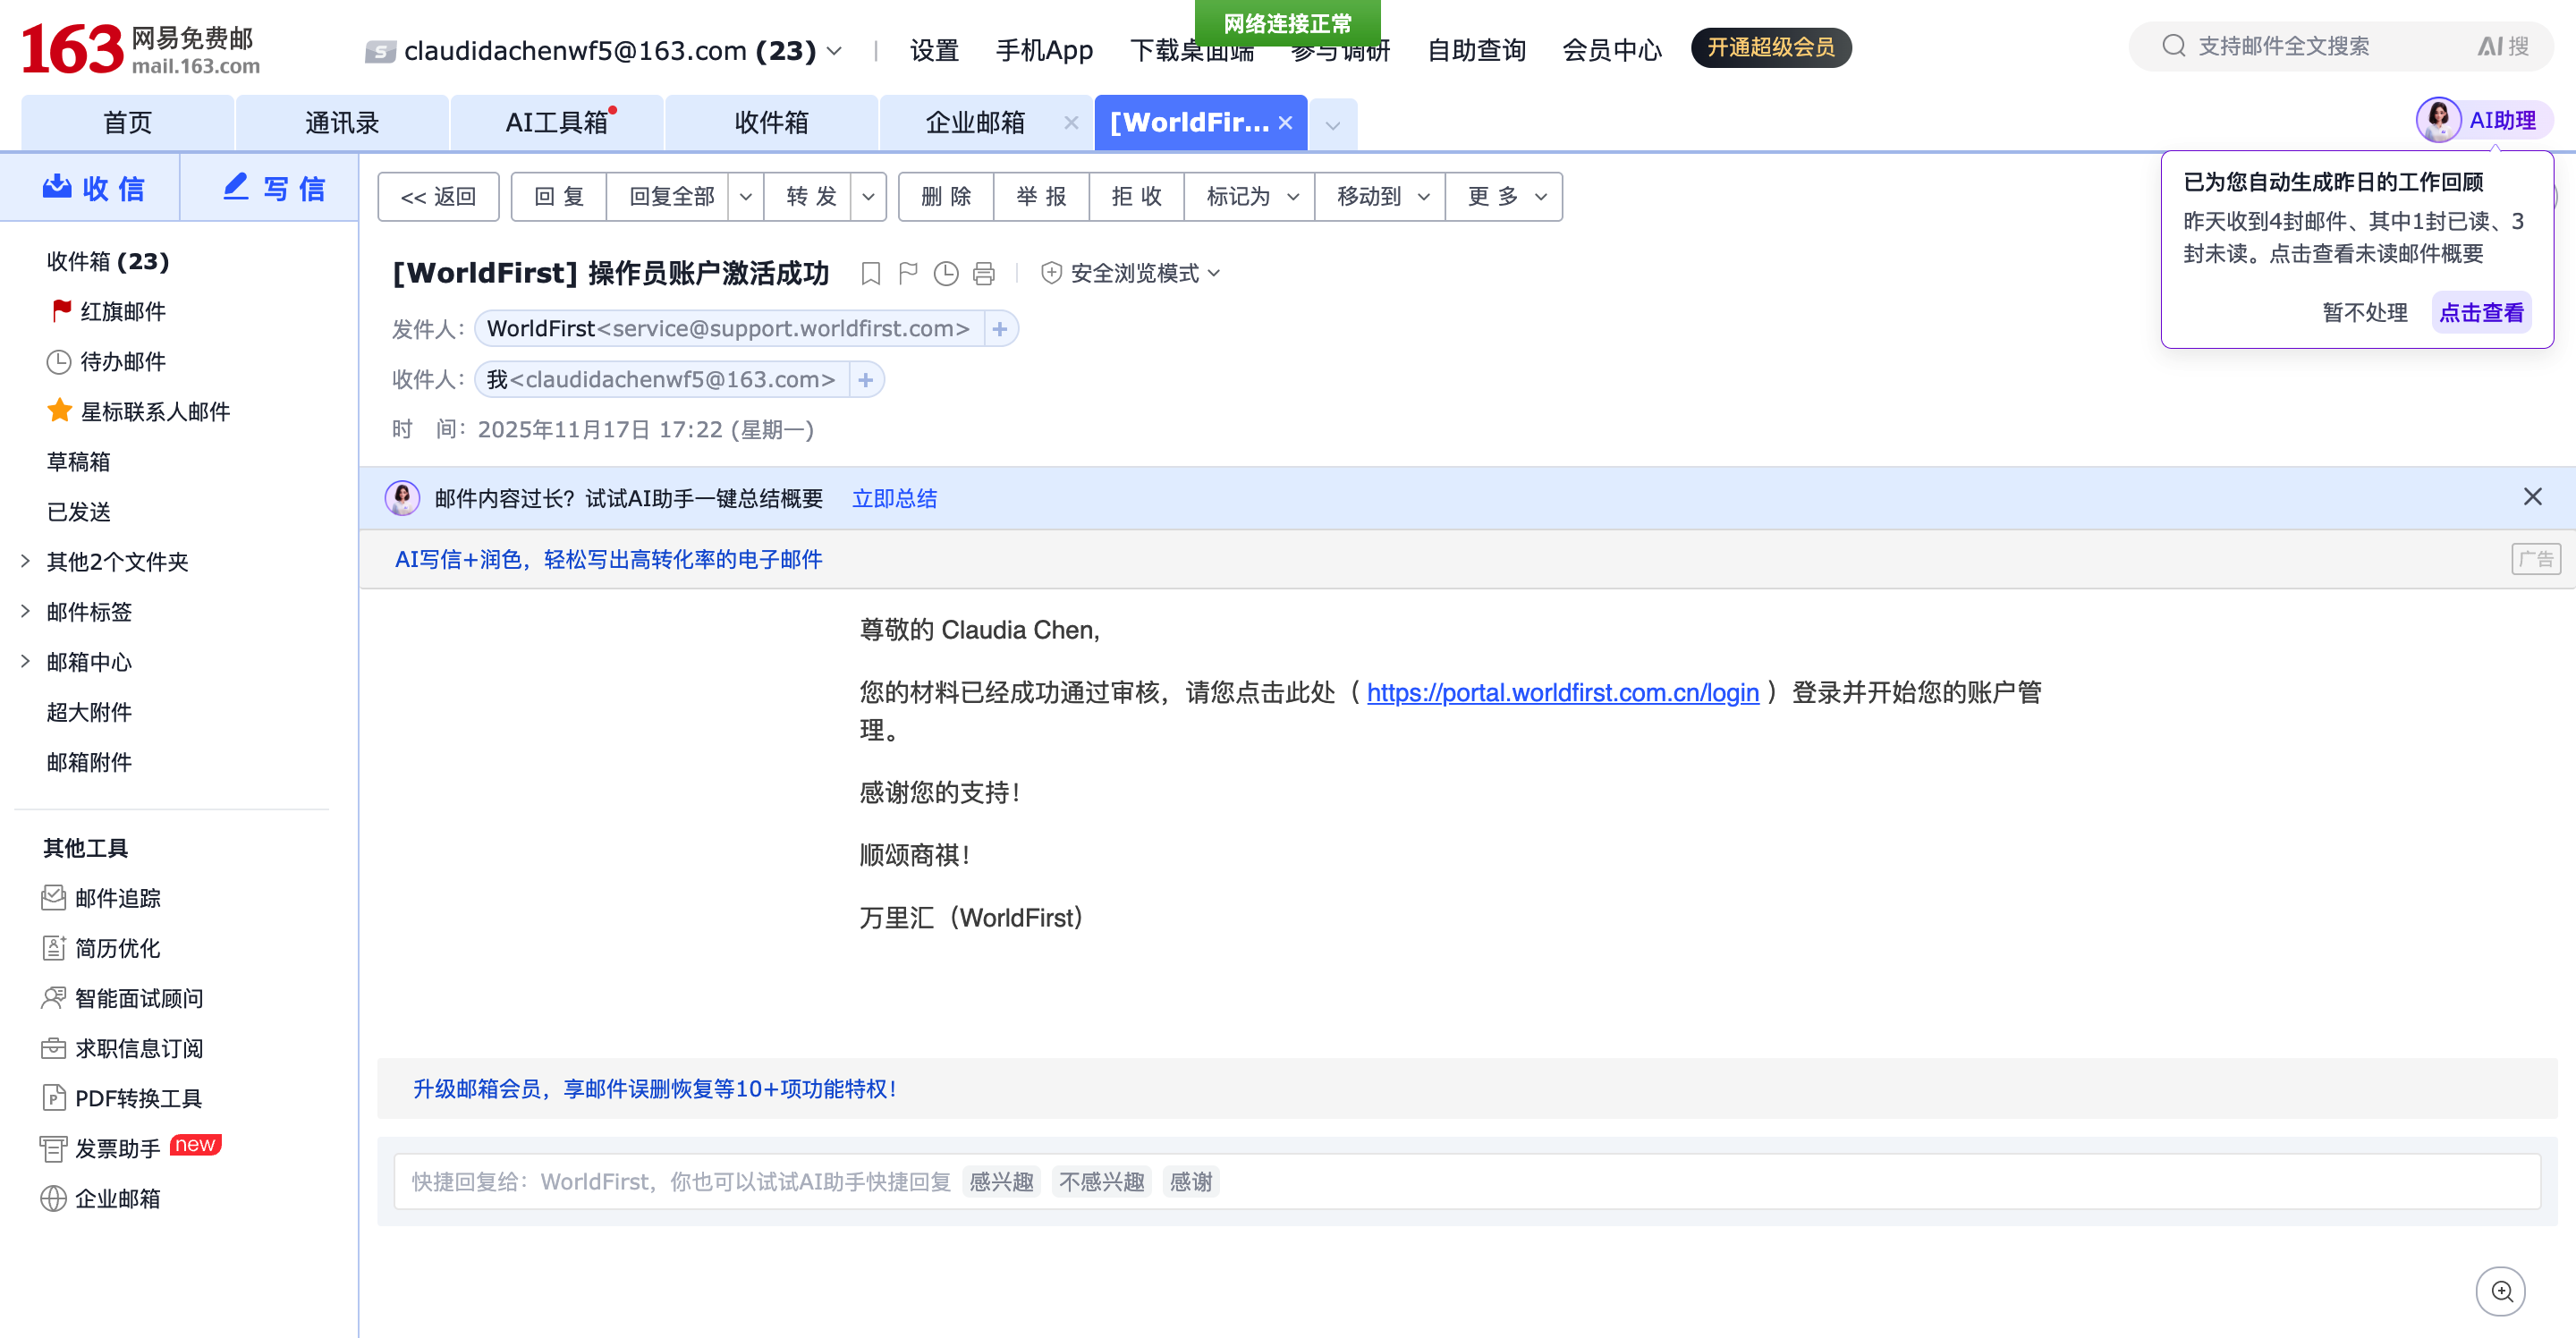Viewport: 2576px width, 1338px height.
Task: Click 暂不处理 in the work review popup
Action: (2364, 312)
